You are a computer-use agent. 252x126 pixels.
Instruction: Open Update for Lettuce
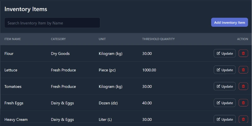click(225, 70)
